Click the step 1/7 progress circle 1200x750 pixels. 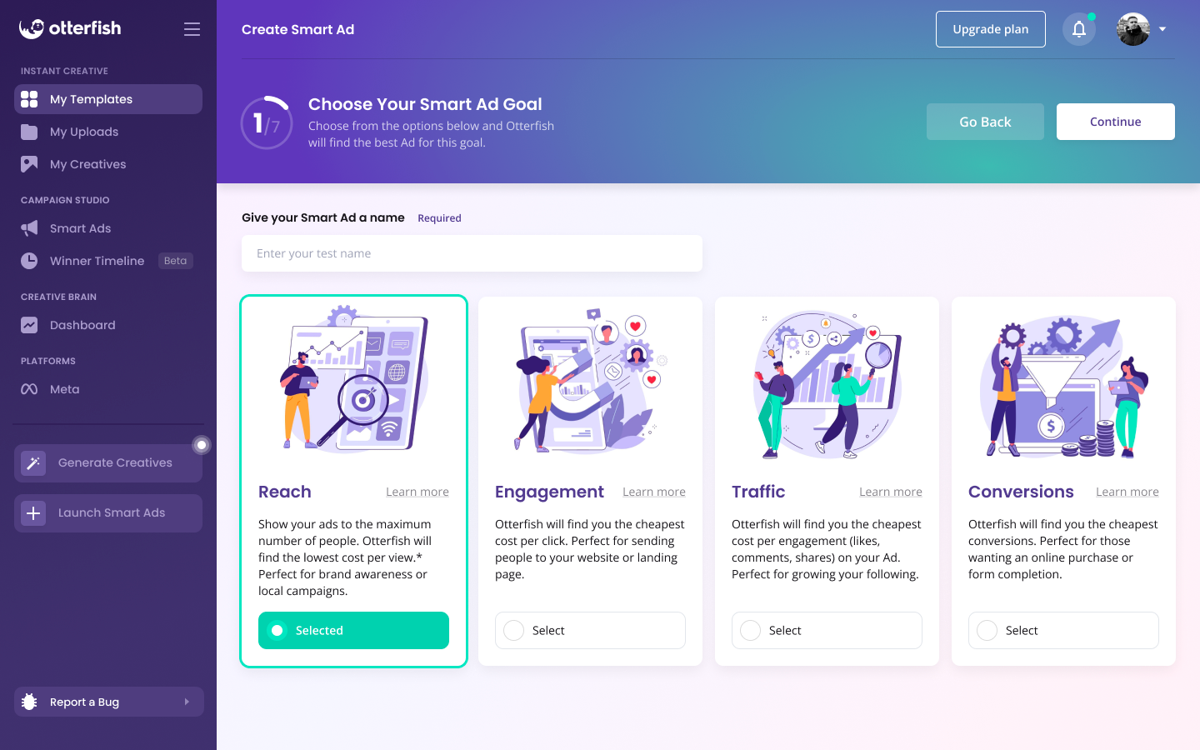tap(267, 123)
